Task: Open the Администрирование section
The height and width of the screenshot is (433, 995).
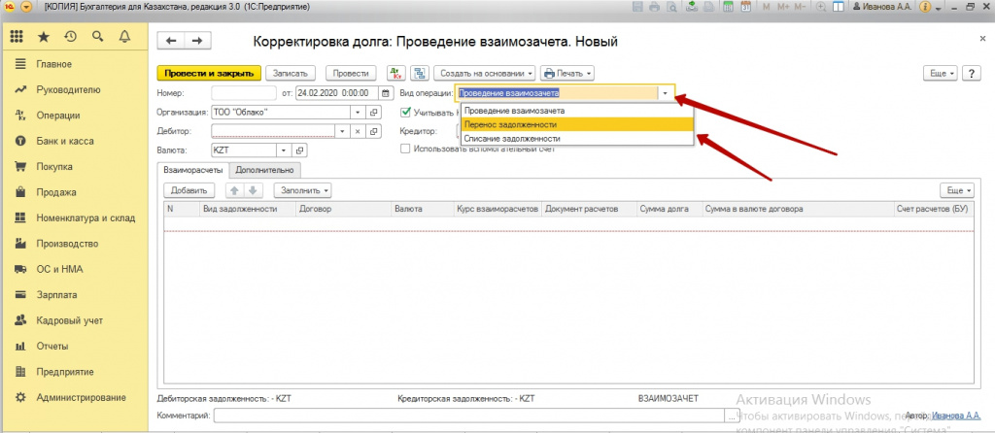Action: tap(81, 397)
